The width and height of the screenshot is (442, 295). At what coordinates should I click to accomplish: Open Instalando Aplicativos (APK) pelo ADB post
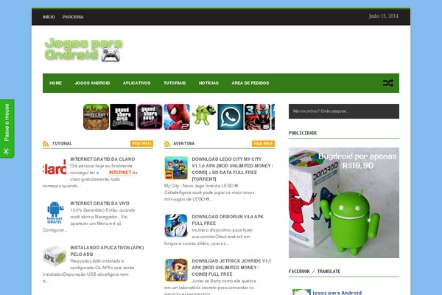point(107,251)
